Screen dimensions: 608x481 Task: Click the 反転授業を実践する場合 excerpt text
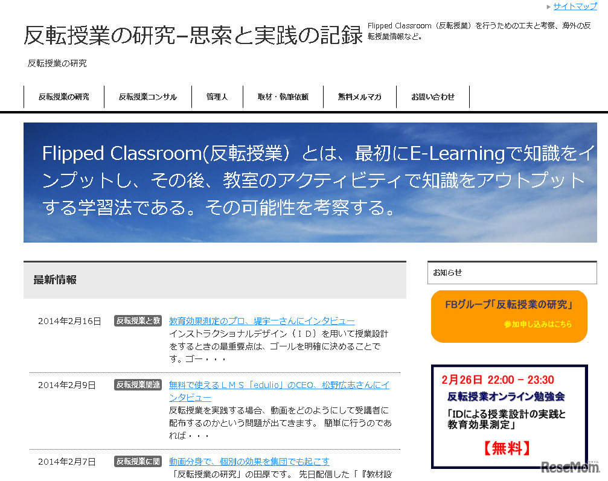280,423
